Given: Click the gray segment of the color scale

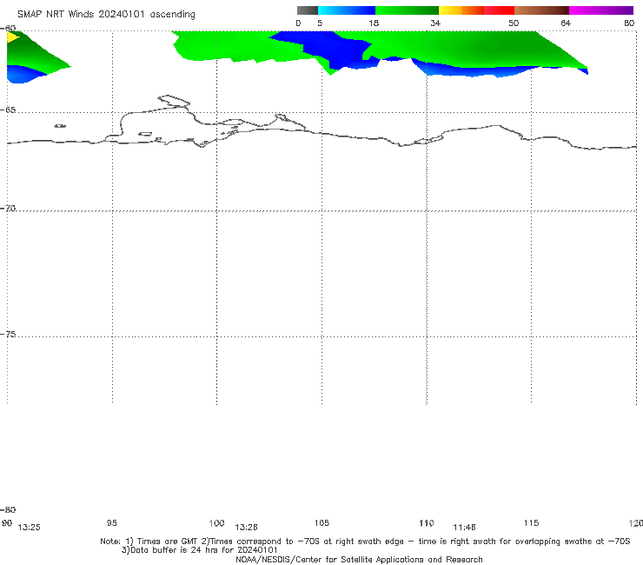Looking at the screenshot, I should 308,10.
